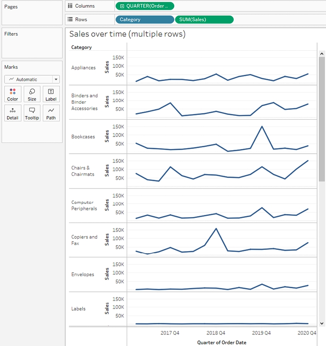Select the Appliances row label
Image resolution: width=326 pixels, height=346 pixels.
point(83,68)
